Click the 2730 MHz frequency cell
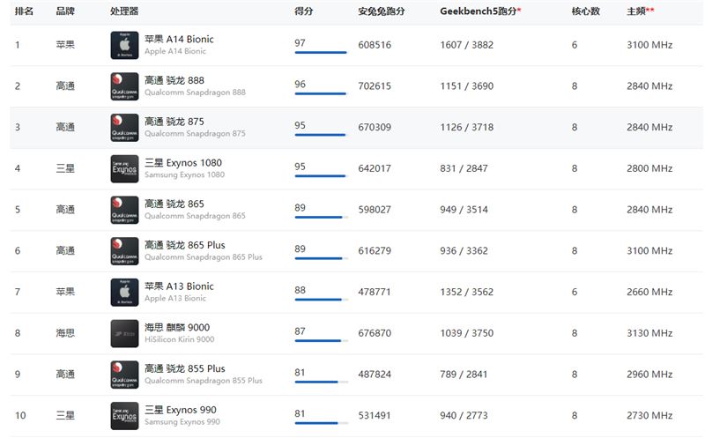705x438 pixels. [x=649, y=415]
